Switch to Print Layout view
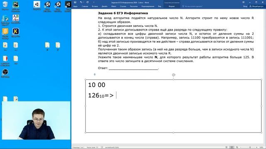Image resolution: width=266 pixels, height=149 pixels. 232,147
